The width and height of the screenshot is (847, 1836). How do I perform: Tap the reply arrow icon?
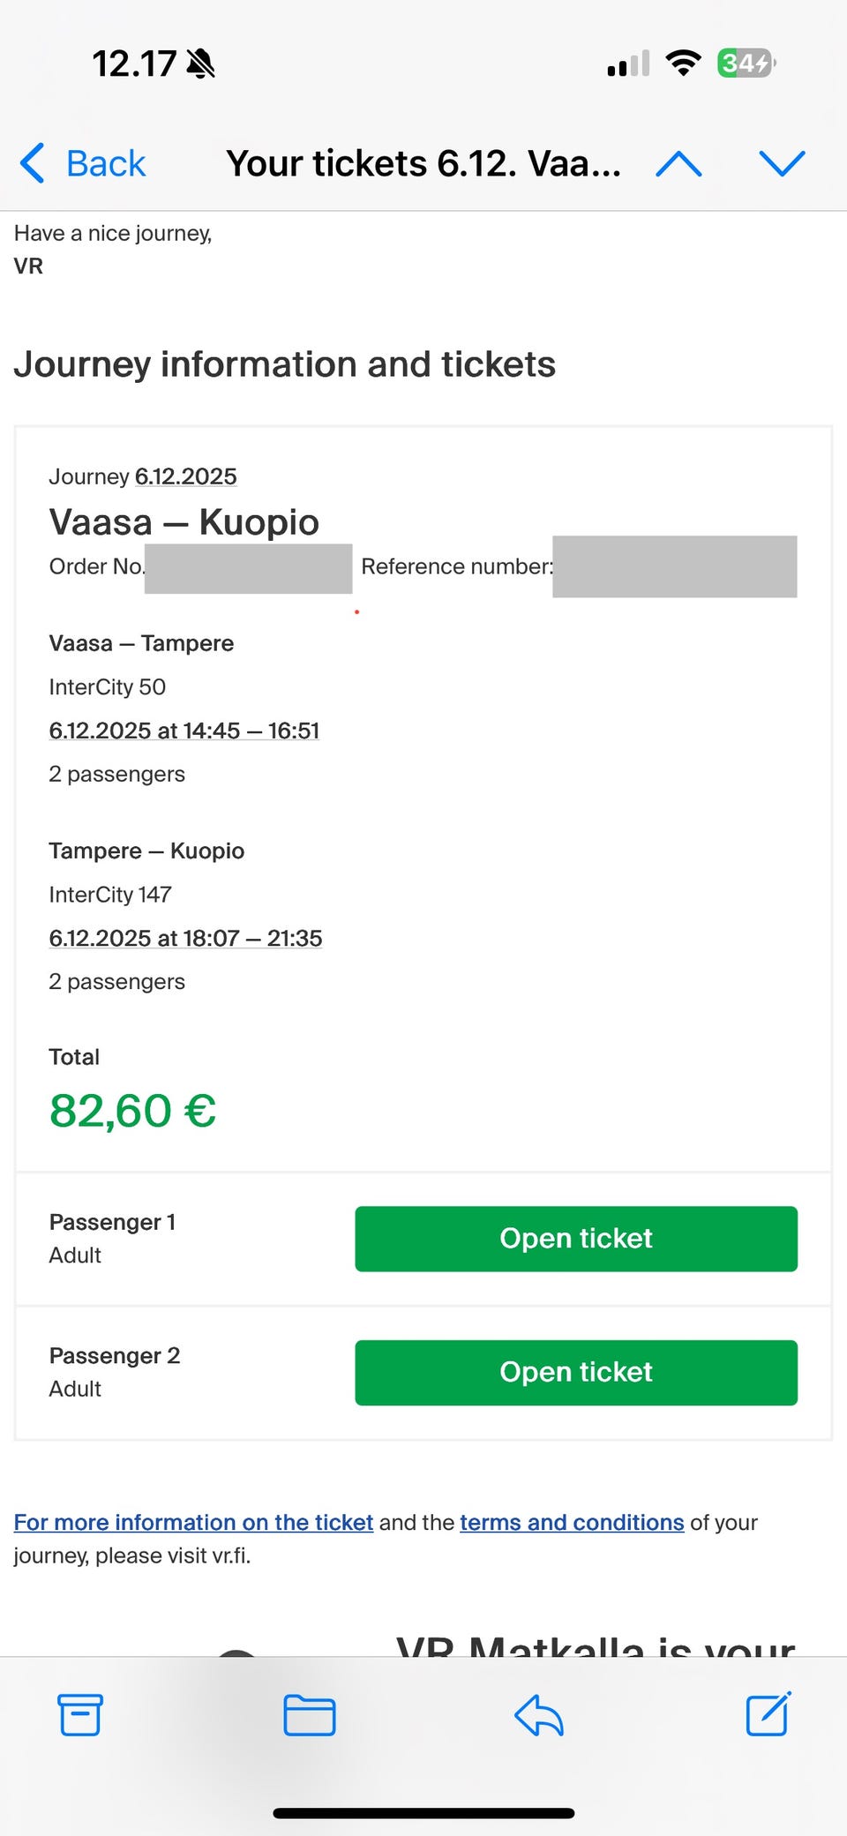pos(538,1715)
